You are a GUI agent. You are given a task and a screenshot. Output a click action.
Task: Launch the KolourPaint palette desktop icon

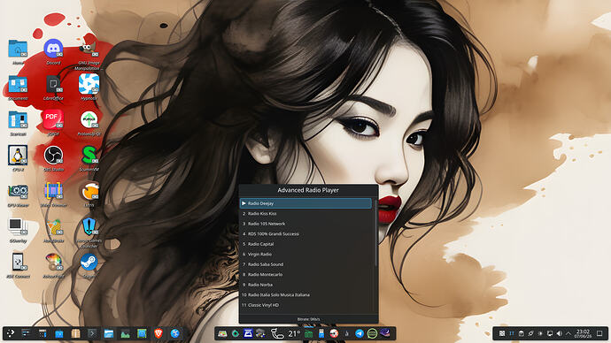coord(54,262)
